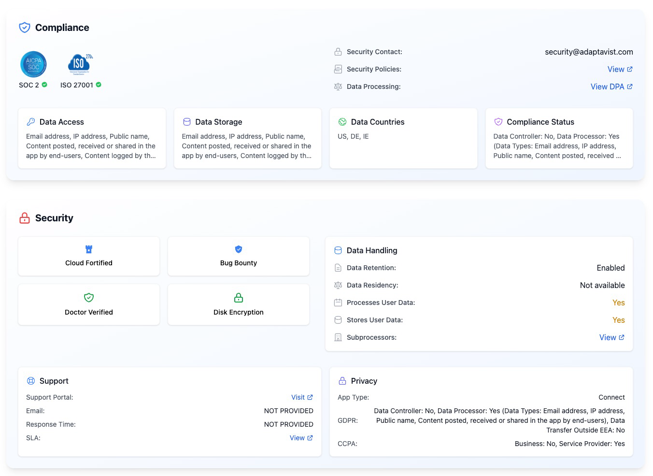Click the Data Countries globe icon
This screenshot has height=476, width=653.
coord(342,122)
